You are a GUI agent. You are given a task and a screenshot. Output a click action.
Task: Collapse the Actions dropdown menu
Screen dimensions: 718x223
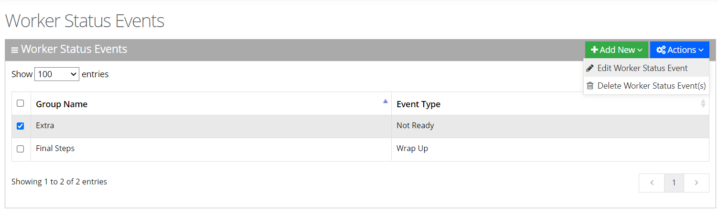click(x=680, y=50)
